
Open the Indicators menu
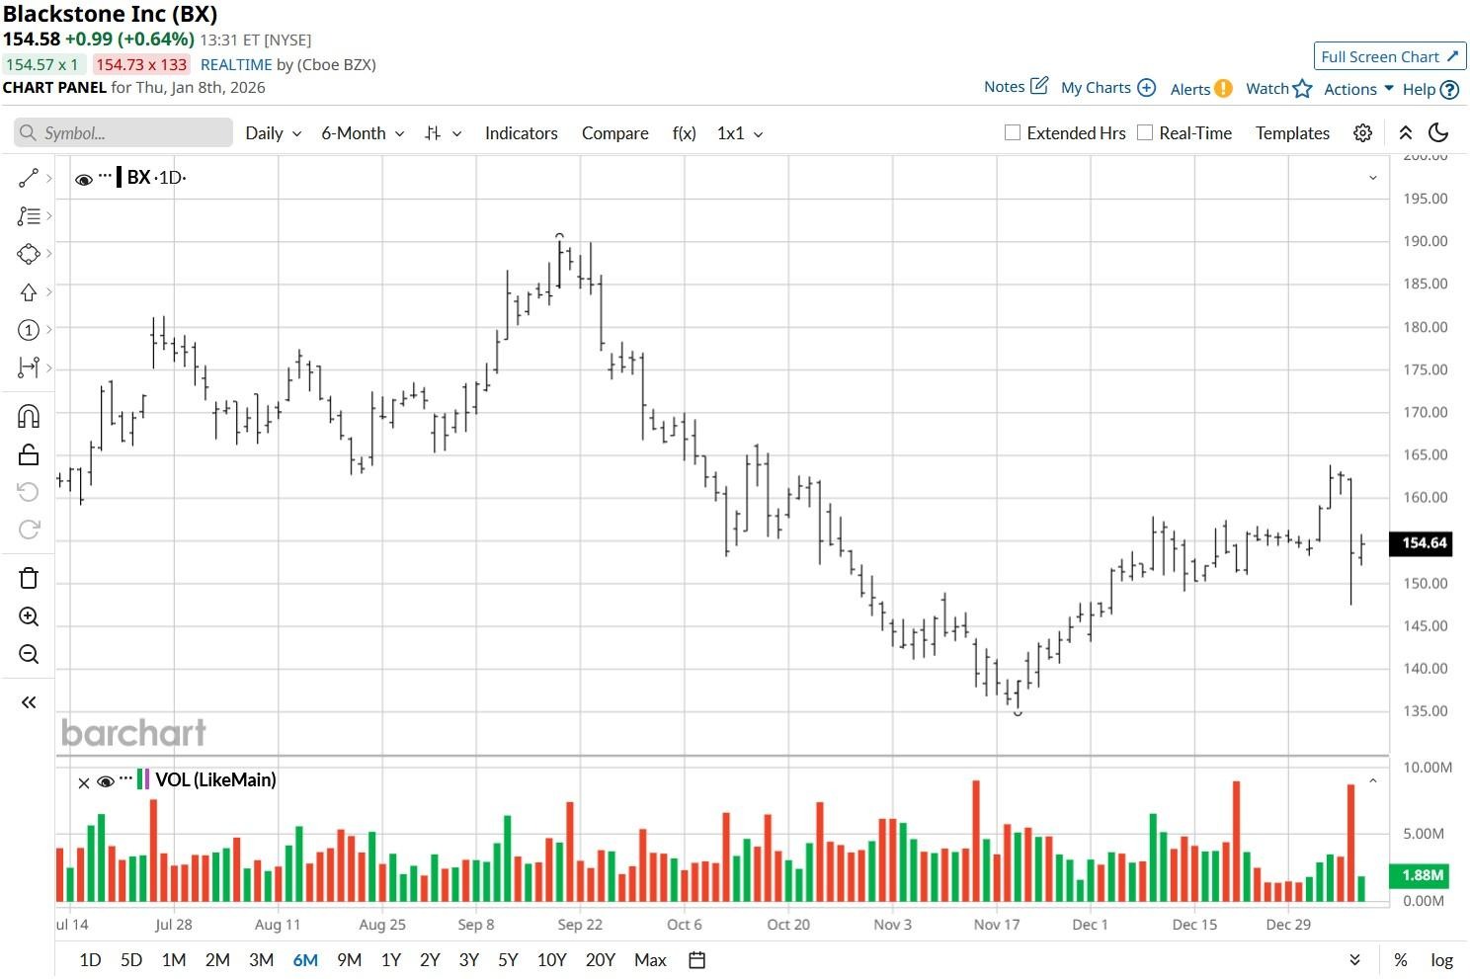pyautogui.click(x=522, y=133)
